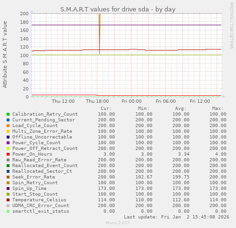236x228 pixels.
Task: Click the Load_Cycle_Count orange legend swatch
Action: pos(8,126)
